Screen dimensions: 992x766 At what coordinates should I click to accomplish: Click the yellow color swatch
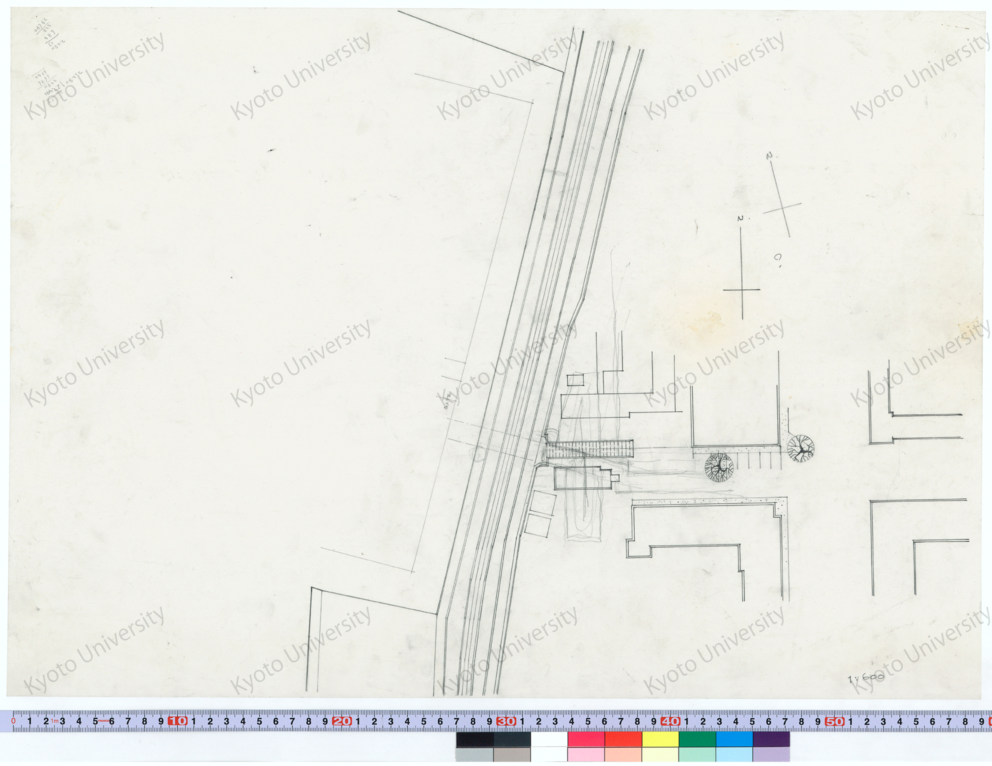[660, 739]
